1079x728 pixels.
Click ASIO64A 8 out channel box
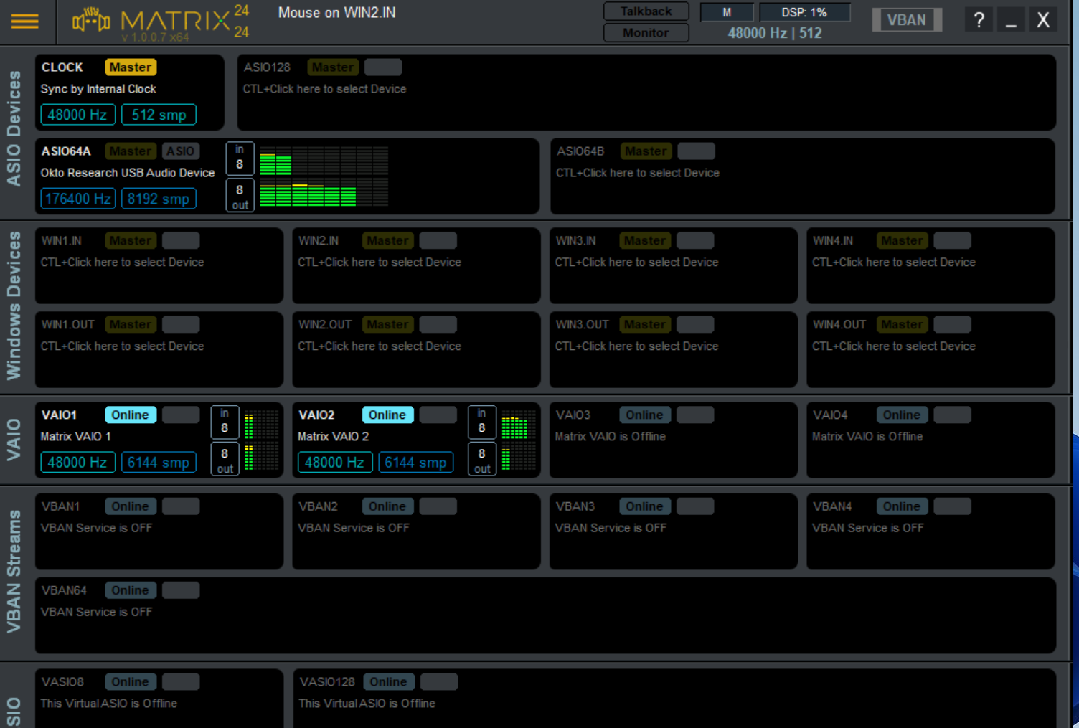240,196
